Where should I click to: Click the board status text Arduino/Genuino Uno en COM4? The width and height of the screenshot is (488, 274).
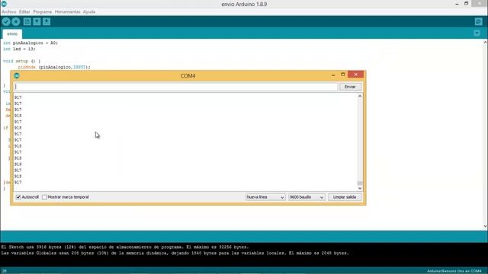[x=454, y=271]
